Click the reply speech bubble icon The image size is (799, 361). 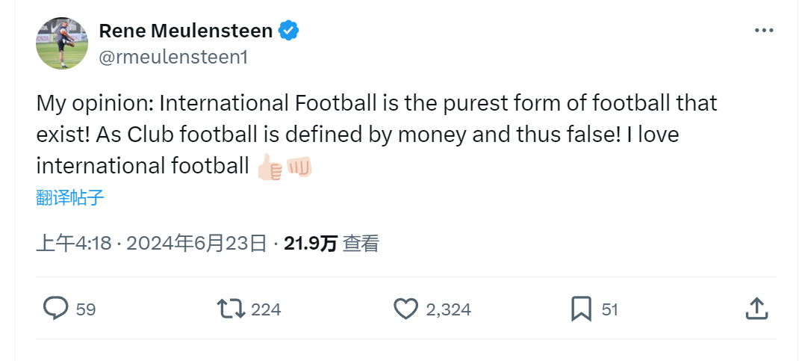56,309
